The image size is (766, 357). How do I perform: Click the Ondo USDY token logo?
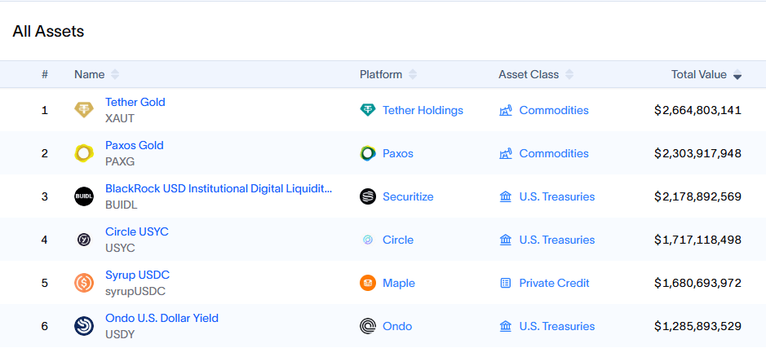pyautogui.click(x=83, y=326)
